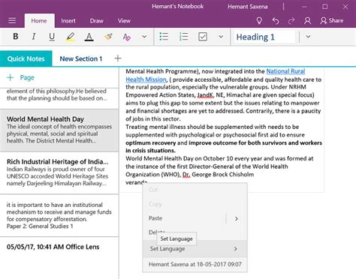This screenshot has height=279, width=356.
Task: Switch to the Home tab
Action: (x=39, y=21)
